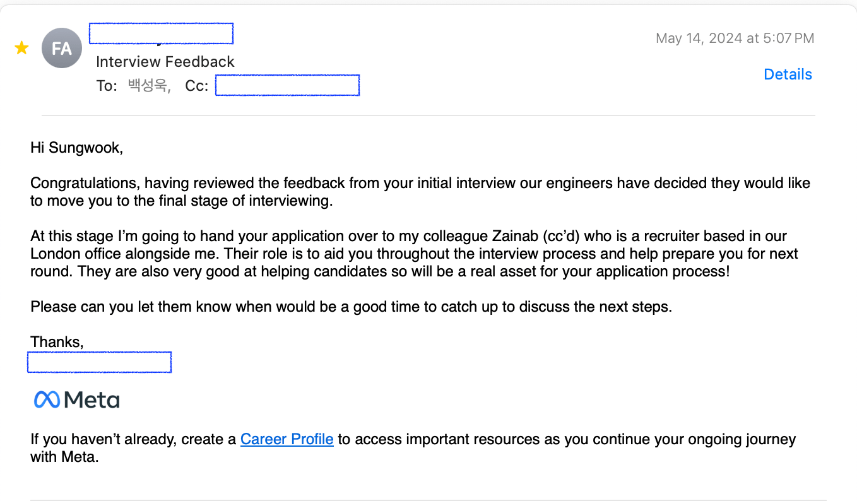Click the Cc: field label

click(196, 86)
